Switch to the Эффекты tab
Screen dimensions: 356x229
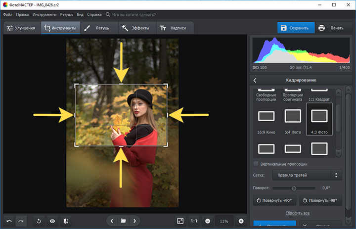click(x=137, y=28)
